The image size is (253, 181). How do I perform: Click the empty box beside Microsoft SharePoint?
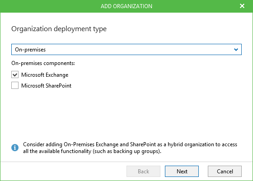coord(15,85)
